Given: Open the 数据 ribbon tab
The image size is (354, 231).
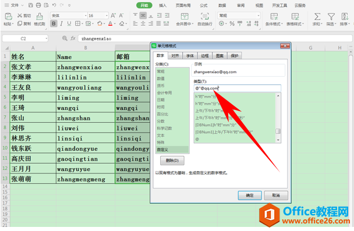Looking at the screenshot, I should tap(222, 5).
